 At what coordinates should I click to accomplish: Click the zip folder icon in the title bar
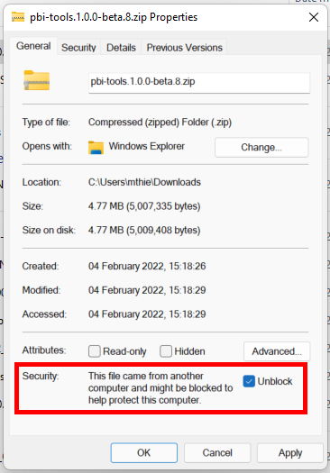point(18,17)
